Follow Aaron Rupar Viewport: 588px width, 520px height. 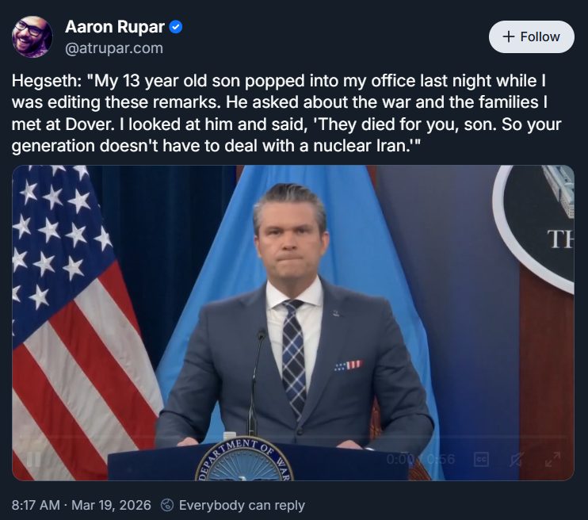(531, 36)
